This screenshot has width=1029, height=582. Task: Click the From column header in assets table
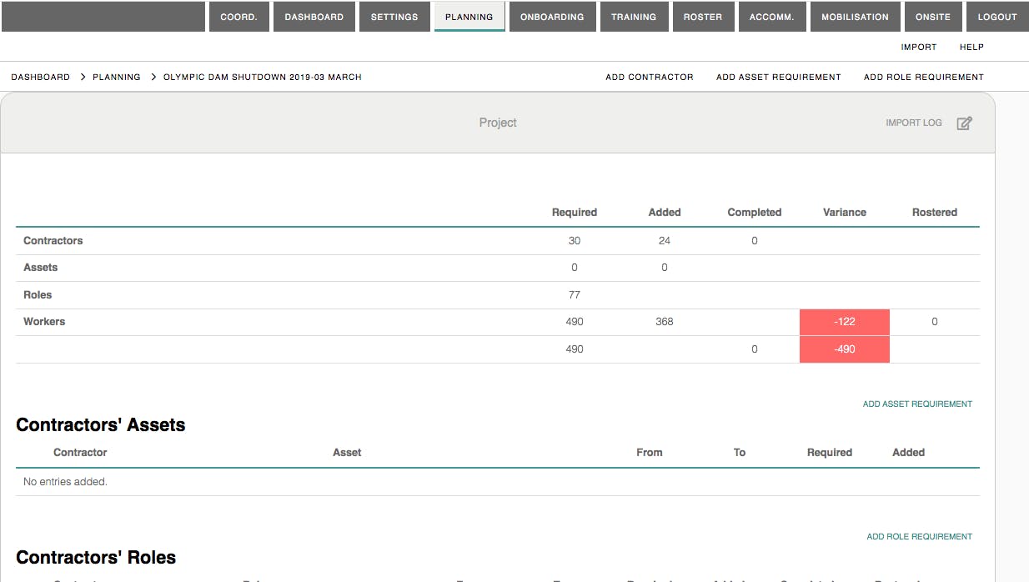650,452
